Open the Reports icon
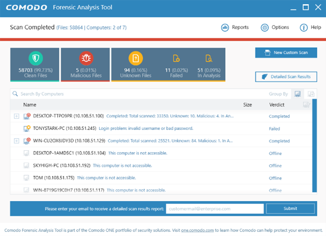Screen dimensions: 326x236 (x=225, y=27)
